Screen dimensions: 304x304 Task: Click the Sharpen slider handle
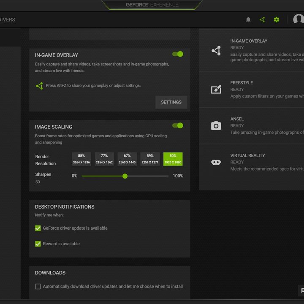[x=125, y=176]
